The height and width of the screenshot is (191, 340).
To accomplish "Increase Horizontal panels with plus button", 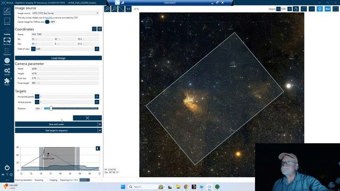I will (x=97, y=97).
